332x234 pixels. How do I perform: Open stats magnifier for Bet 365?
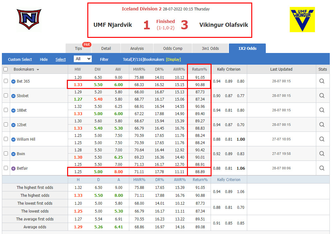(x=322, y=81)
